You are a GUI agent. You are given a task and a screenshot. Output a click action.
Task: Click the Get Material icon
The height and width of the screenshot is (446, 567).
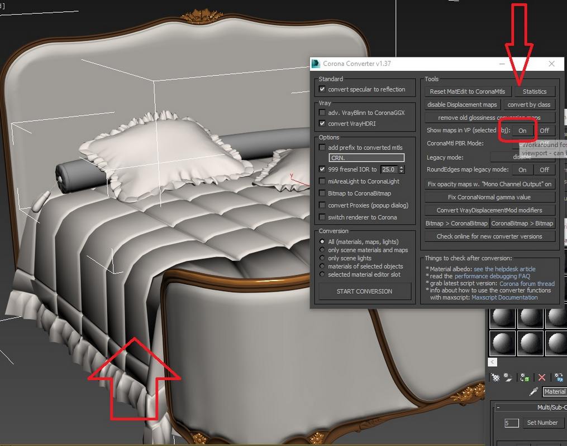click(495, 377)
